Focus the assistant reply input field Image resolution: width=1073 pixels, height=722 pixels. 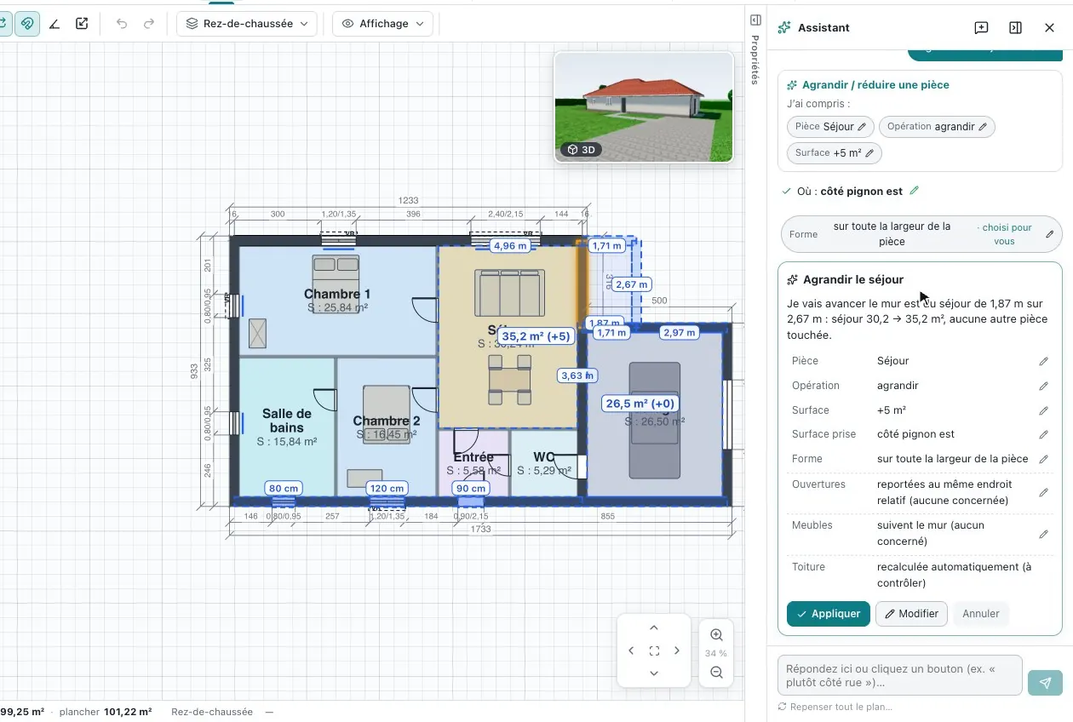click(x=900, y=675)
